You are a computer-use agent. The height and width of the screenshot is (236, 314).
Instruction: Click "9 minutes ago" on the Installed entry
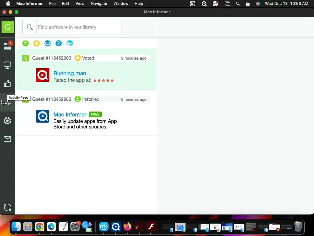134,99
